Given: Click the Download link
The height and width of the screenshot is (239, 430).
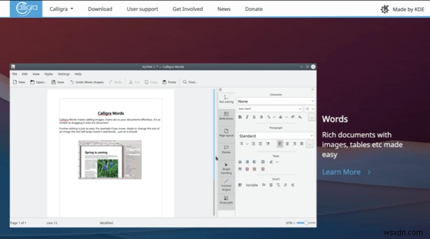Looking at the screenshot, I should coord(100,9).
